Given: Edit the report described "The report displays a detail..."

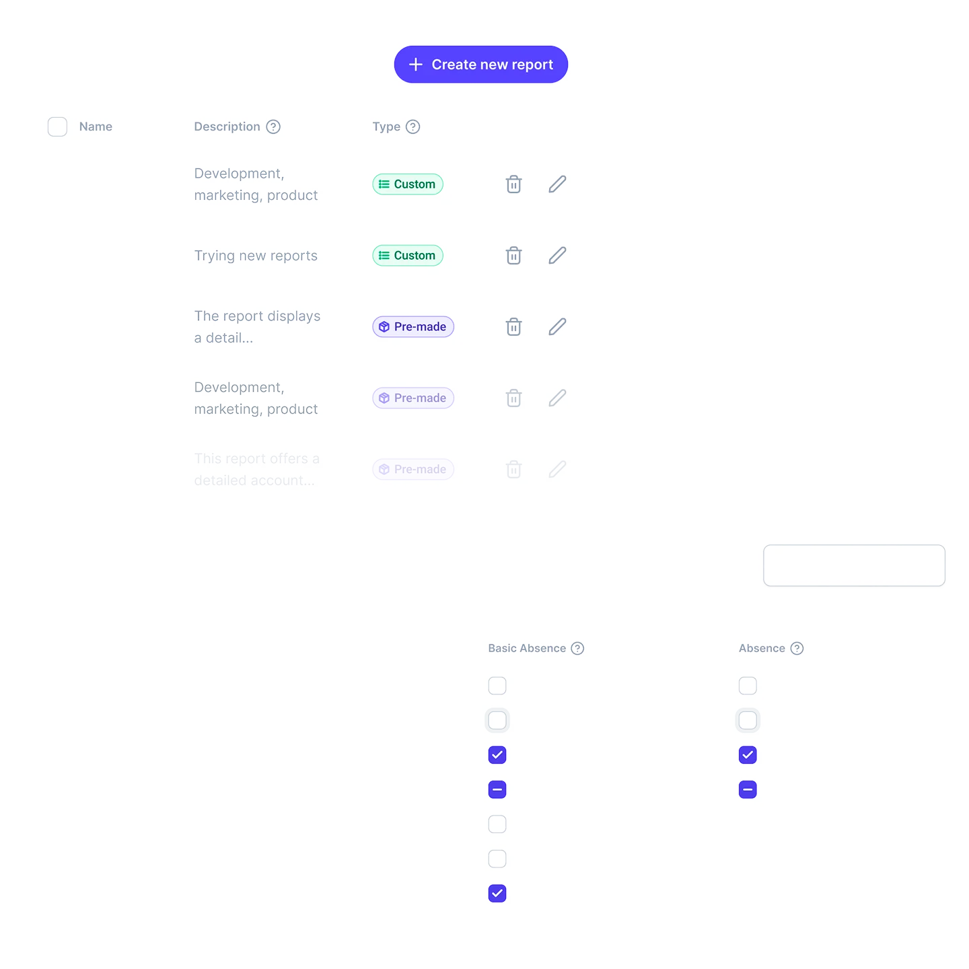Looking at the screenshot, I should tap(557, 326).
